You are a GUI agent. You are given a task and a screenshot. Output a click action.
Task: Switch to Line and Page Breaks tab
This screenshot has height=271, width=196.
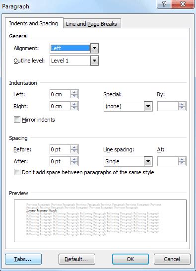92,24
